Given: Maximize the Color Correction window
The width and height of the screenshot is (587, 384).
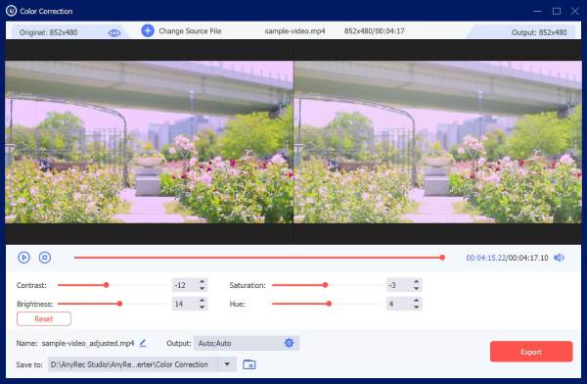Looking at the screenshot, I should point(557,11).
